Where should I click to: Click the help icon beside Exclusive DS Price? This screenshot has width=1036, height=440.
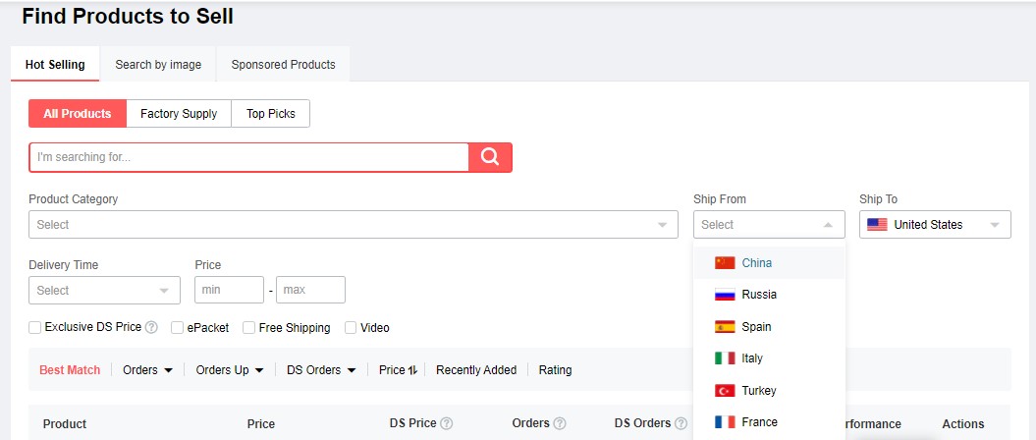pyautogui.click(x=151, y=328)
